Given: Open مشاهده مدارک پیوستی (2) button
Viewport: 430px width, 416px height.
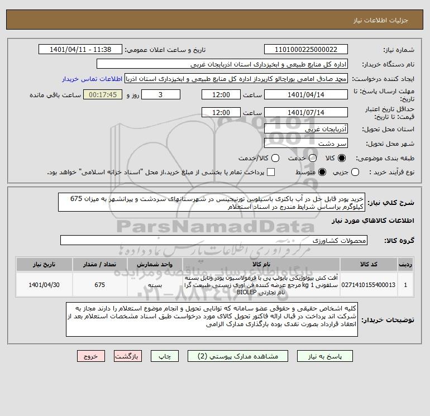Looking at the screenshot, I should (238, 356).
